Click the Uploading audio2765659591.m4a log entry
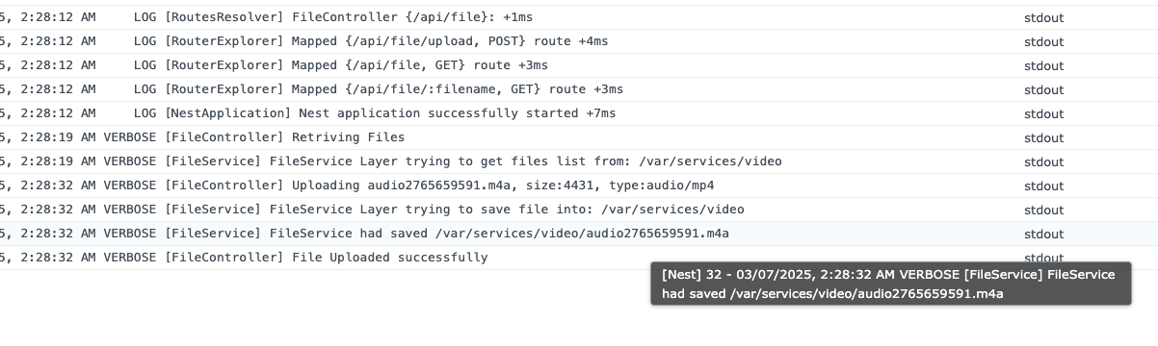This screenshot has width=1158, height=346. click(x=578, y=185)
